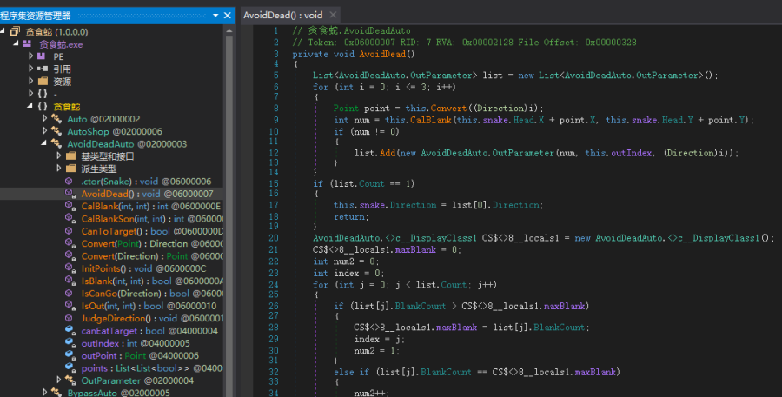The image size is (782, 397).
Task: Expand the 资源 resources node
Action: [x=31, y=81]
